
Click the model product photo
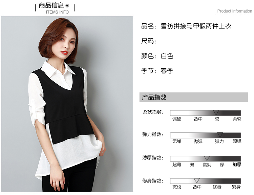67,104
